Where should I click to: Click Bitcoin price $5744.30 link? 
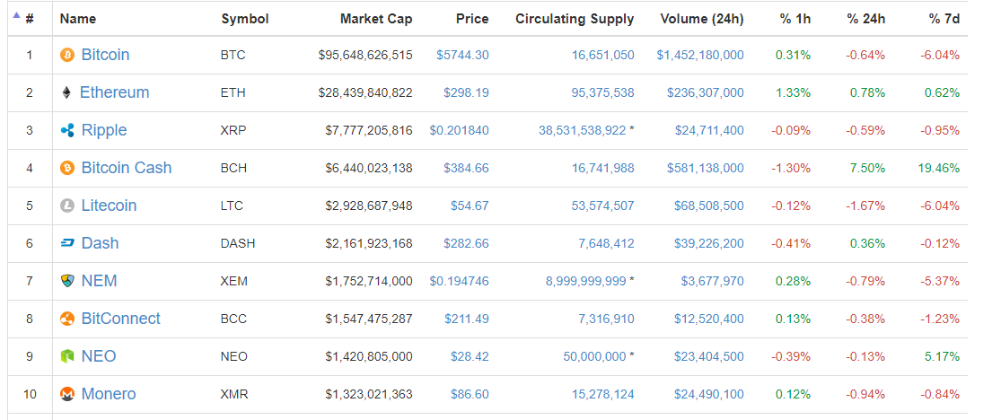click(x=462, y=55)
